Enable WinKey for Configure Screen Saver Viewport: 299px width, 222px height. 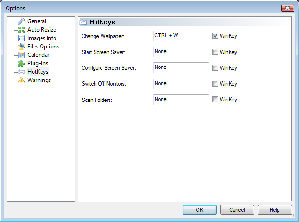pos(215,67)
